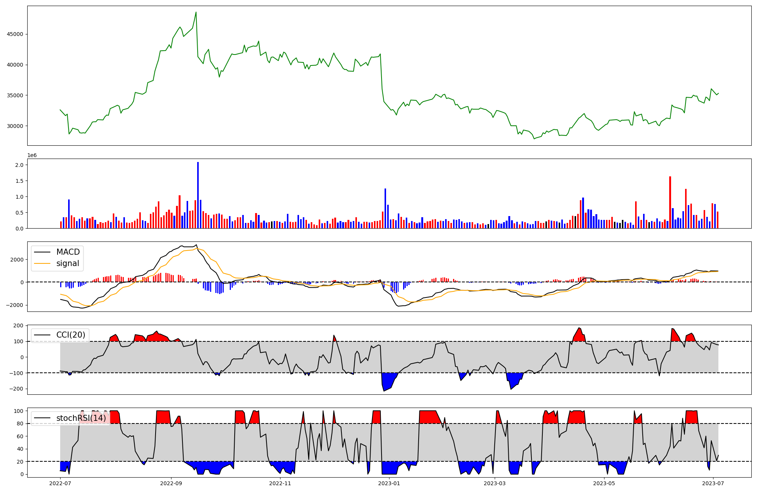This screenshot has height=492, width=757.
Task: Click the 200 tick on the CCI axis
Action: [19, 325]
